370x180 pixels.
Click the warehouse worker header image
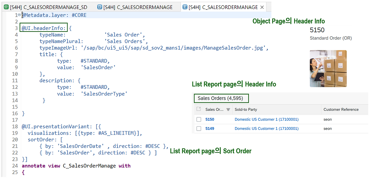pyautogui.click(x=328, y=69)
